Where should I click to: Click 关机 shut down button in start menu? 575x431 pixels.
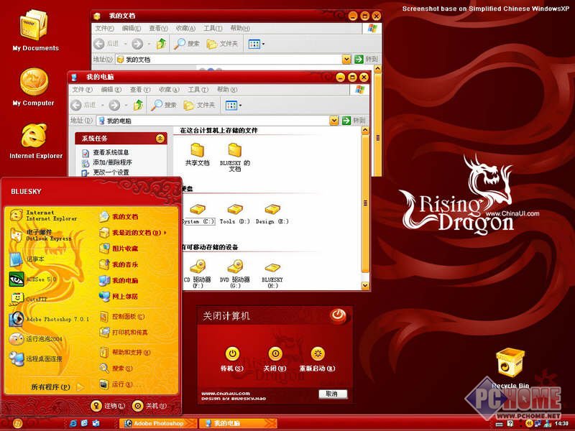[149, 405]
